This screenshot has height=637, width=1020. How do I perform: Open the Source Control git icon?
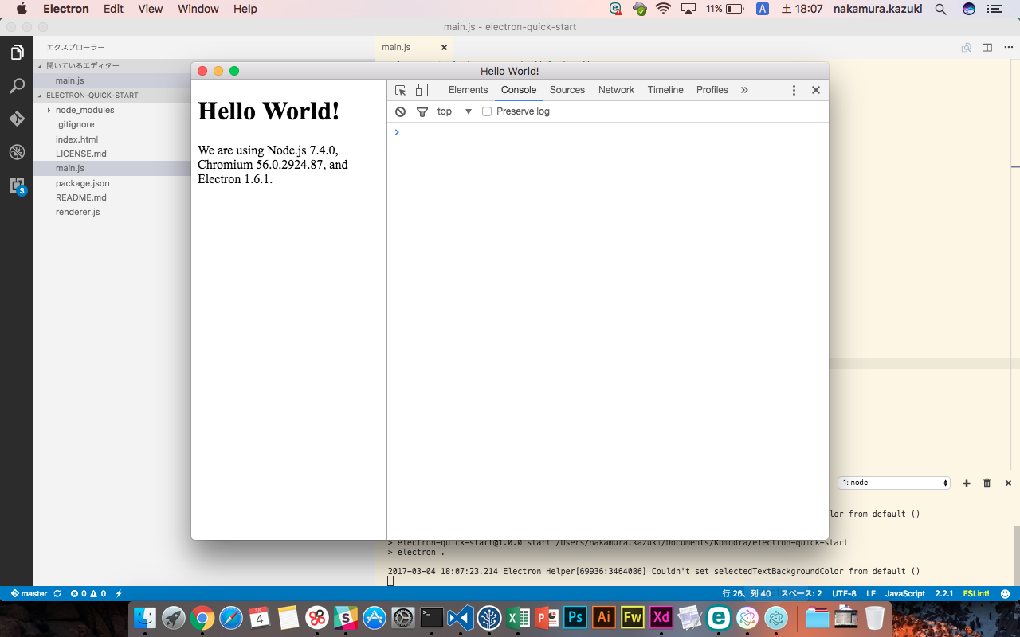[x=17, y=119]
